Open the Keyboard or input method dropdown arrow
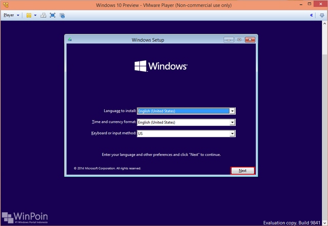The width and height of the screenshot is (328, 226). point(232,133)
